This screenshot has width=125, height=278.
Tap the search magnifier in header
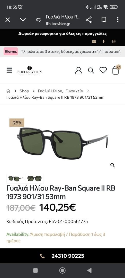point(91,71)
